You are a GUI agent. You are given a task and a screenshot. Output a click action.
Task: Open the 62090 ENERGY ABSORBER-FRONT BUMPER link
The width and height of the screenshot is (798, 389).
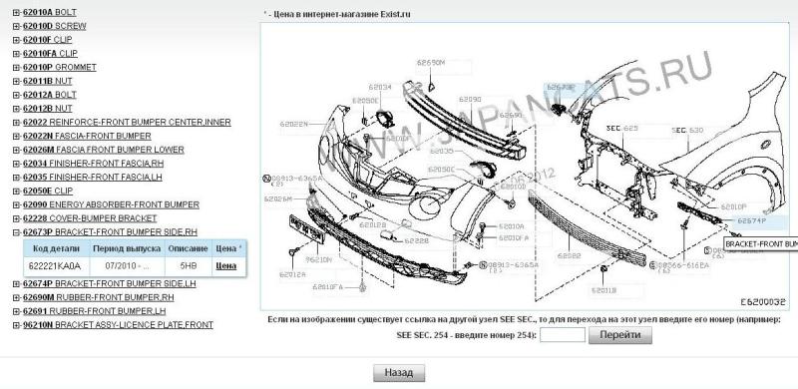click(x=111, y=204)
